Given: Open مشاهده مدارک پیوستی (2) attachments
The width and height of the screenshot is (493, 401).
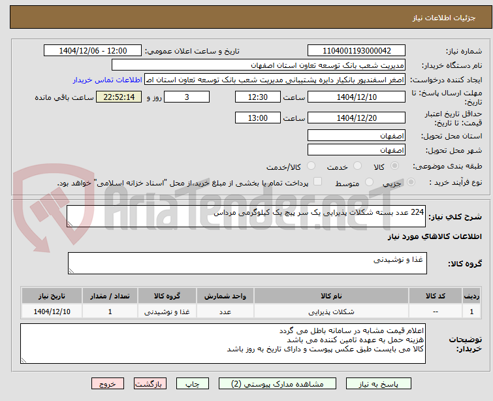Looking at the screenshot, I should (278, 384).
